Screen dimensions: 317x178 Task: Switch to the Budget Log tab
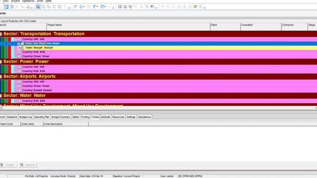point(26,117)
